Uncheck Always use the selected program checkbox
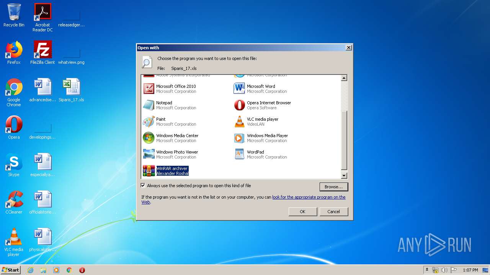Image resolution: width=490 pixels, height=275 pixels. click(143, 186)
